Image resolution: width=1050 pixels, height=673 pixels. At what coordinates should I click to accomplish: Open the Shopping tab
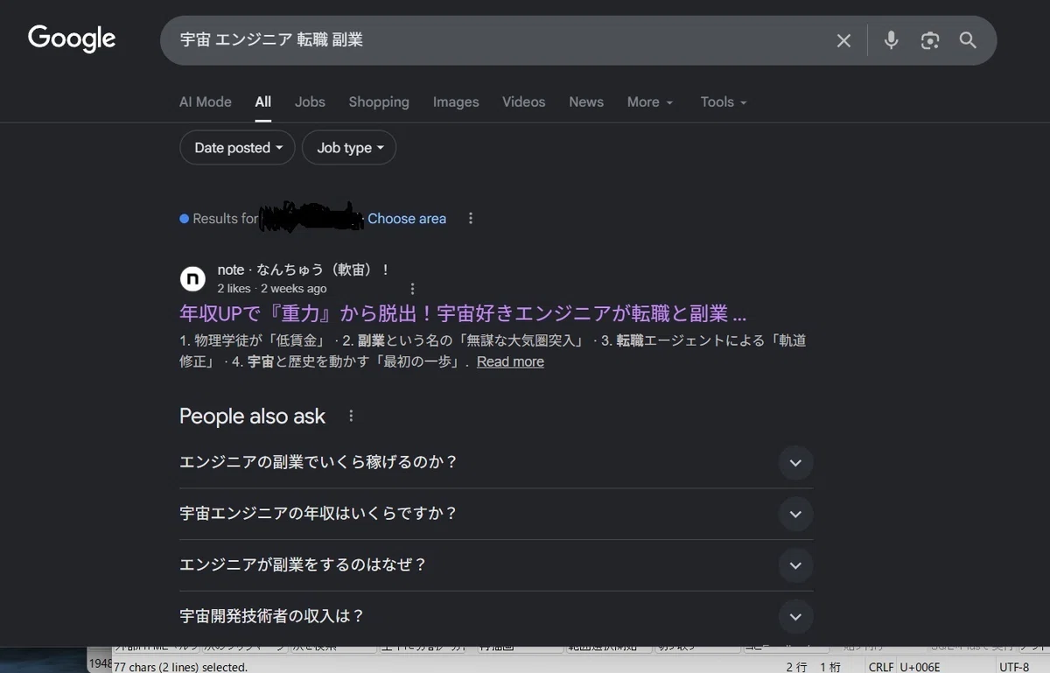pyautogui.click(x=379, y=102)
